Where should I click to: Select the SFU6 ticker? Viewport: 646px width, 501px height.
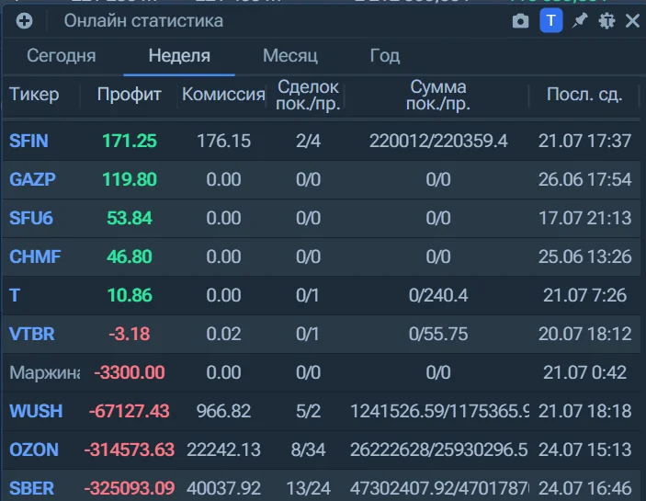pyautogui.click(x=31, y=218)
